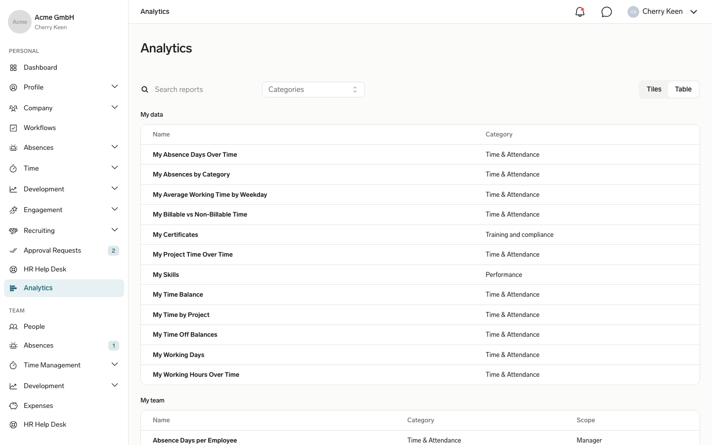Open the Cherry Keen user menu arrow
Image resolution: width=712 pixels, height=445 pixels.
click(694, 12)
